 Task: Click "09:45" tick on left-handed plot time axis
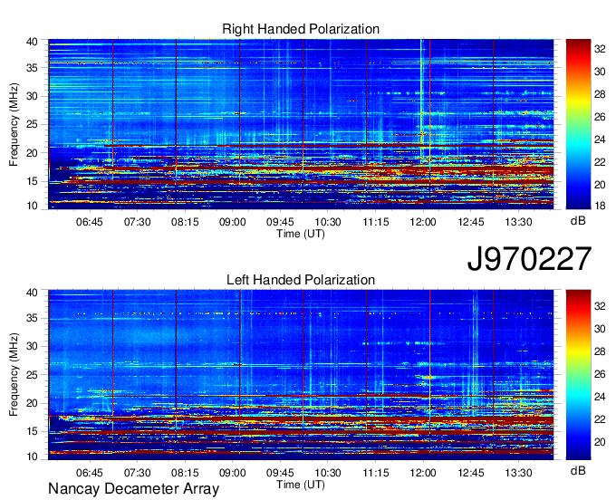coord(280,473)
